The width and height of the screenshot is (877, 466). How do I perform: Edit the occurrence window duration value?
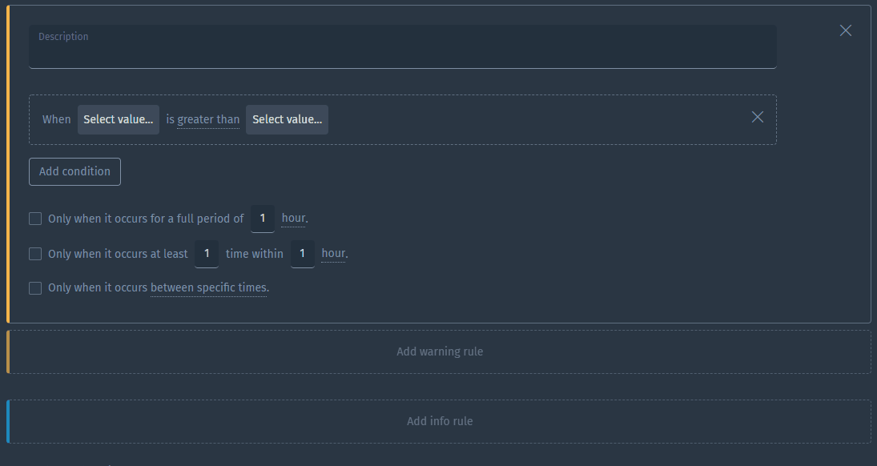(x=302, y=253)
